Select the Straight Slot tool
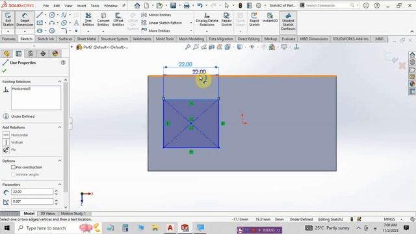Screen dimensions: 416x234 pyautogui.click(x=40, y=31)
